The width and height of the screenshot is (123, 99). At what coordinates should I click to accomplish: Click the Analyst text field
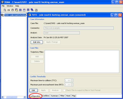62,33
